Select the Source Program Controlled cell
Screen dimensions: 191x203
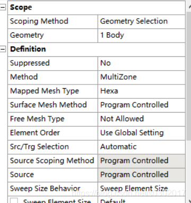click(142, 175)
